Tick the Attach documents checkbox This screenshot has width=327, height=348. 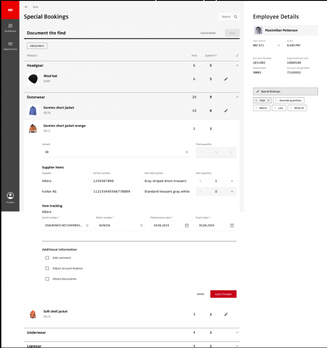[x=47, y=279]
